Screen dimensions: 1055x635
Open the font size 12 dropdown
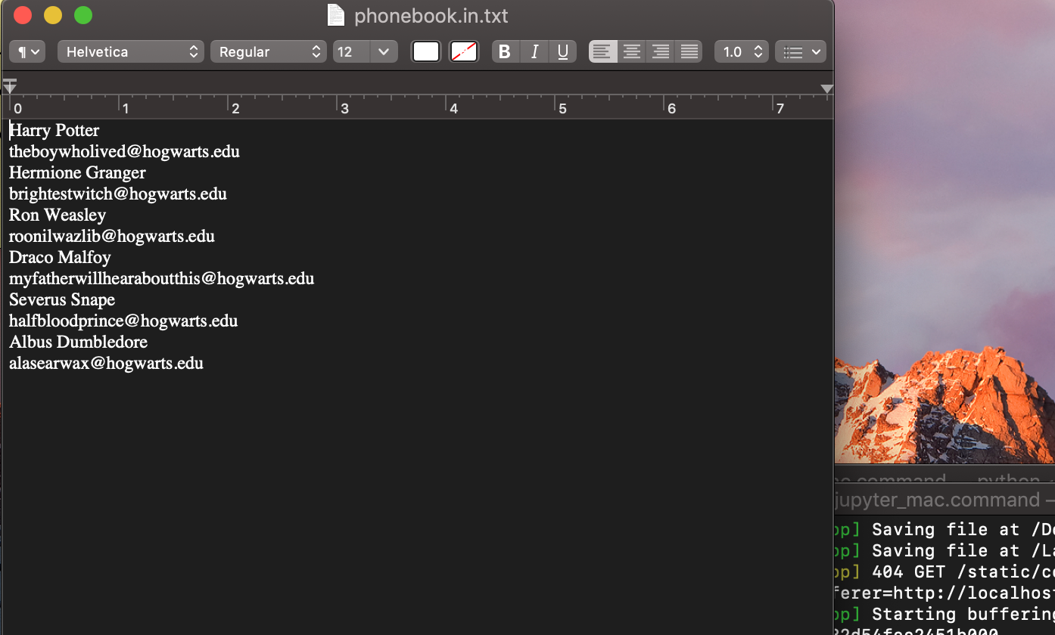[365, 51]
